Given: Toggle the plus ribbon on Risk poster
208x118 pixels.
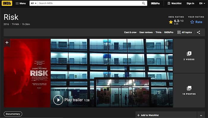Looking at the screenshot, I should click(x=7, y=43).
